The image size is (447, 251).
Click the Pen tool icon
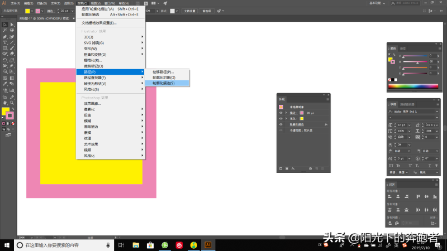coord(4,36)
